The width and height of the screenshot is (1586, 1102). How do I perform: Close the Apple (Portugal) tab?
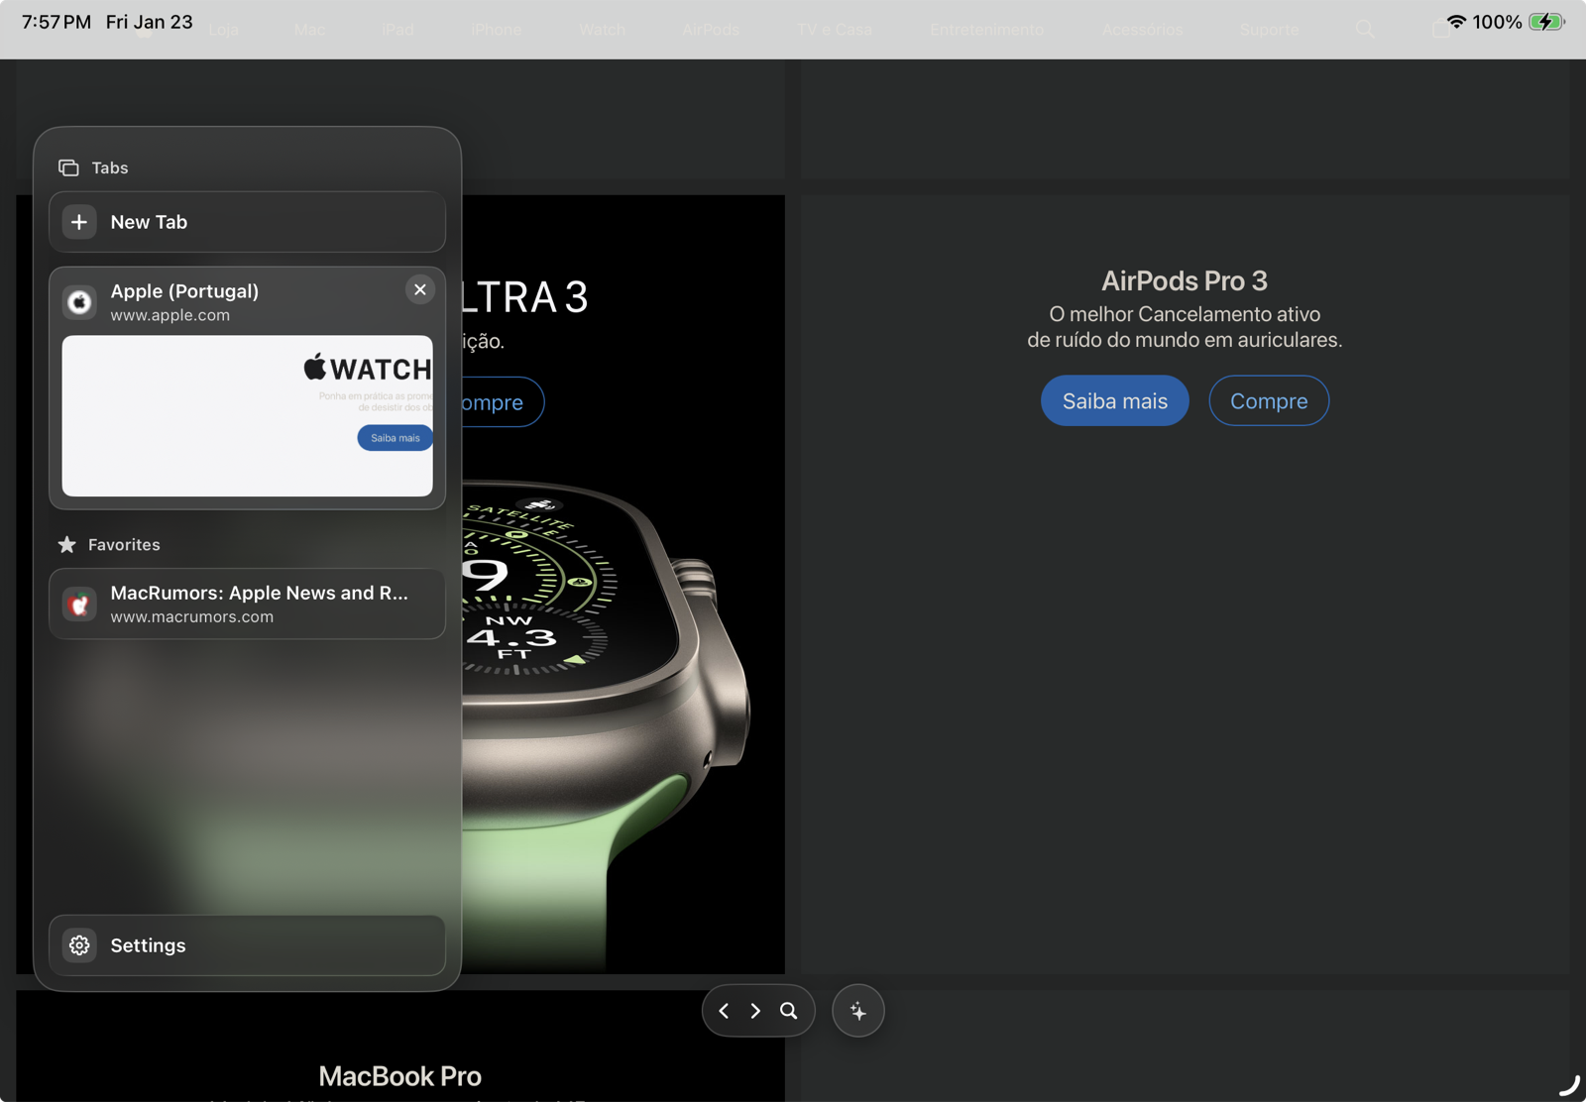pos(420,289)
